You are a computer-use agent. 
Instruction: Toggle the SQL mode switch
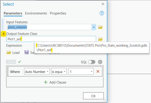click(x=92, y=62)
